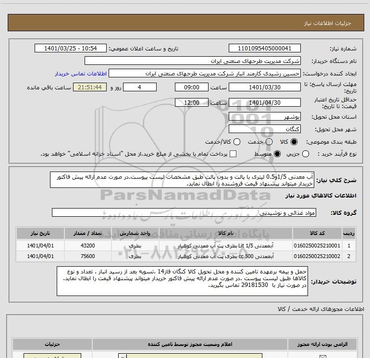The image size is (370, 358).
Task: Click the announcement date field 1401/03/25 - 10:54
Action: [71, 48]
